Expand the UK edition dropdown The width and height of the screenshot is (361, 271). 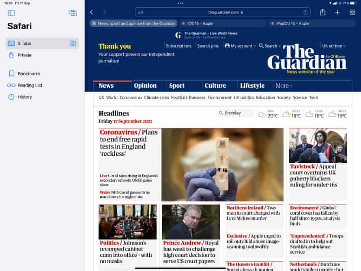[x=333, y=46]
